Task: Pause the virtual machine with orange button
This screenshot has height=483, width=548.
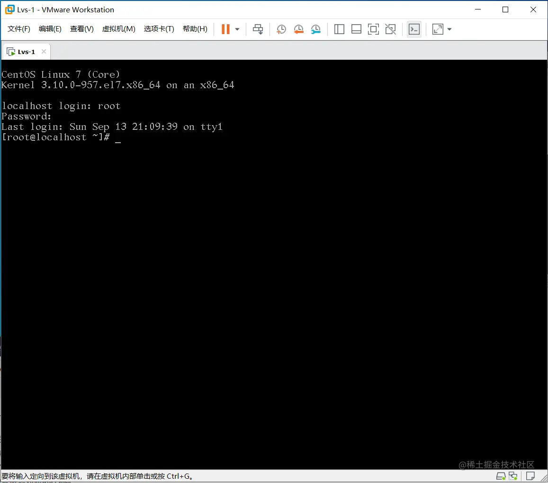Action: (226, 29)
